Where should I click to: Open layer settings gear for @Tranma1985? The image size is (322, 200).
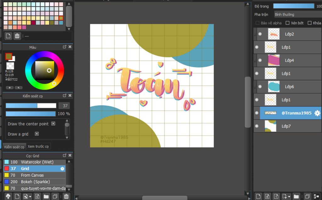pos(317,113)
